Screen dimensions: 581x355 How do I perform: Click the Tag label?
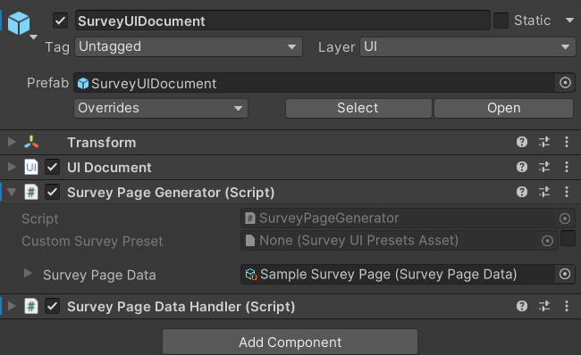[57, 47]
